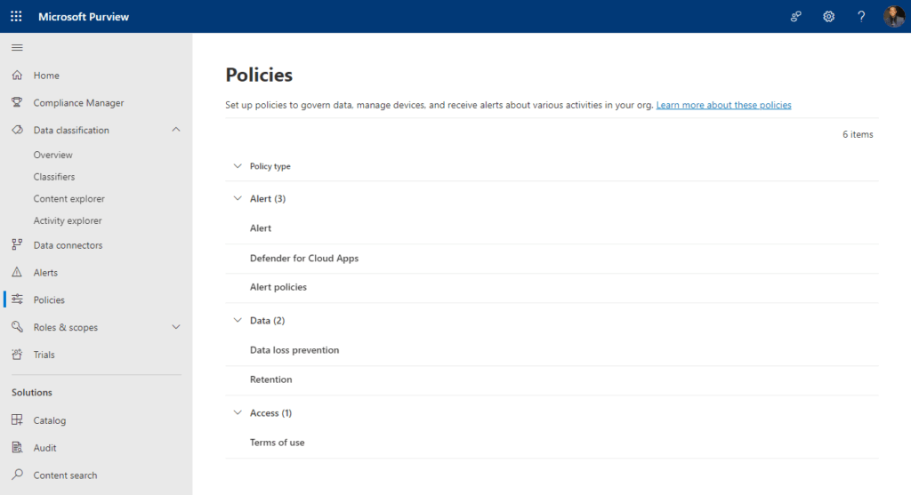Click the Trials gift icon
911x495 pixels.
coord(18,354)
